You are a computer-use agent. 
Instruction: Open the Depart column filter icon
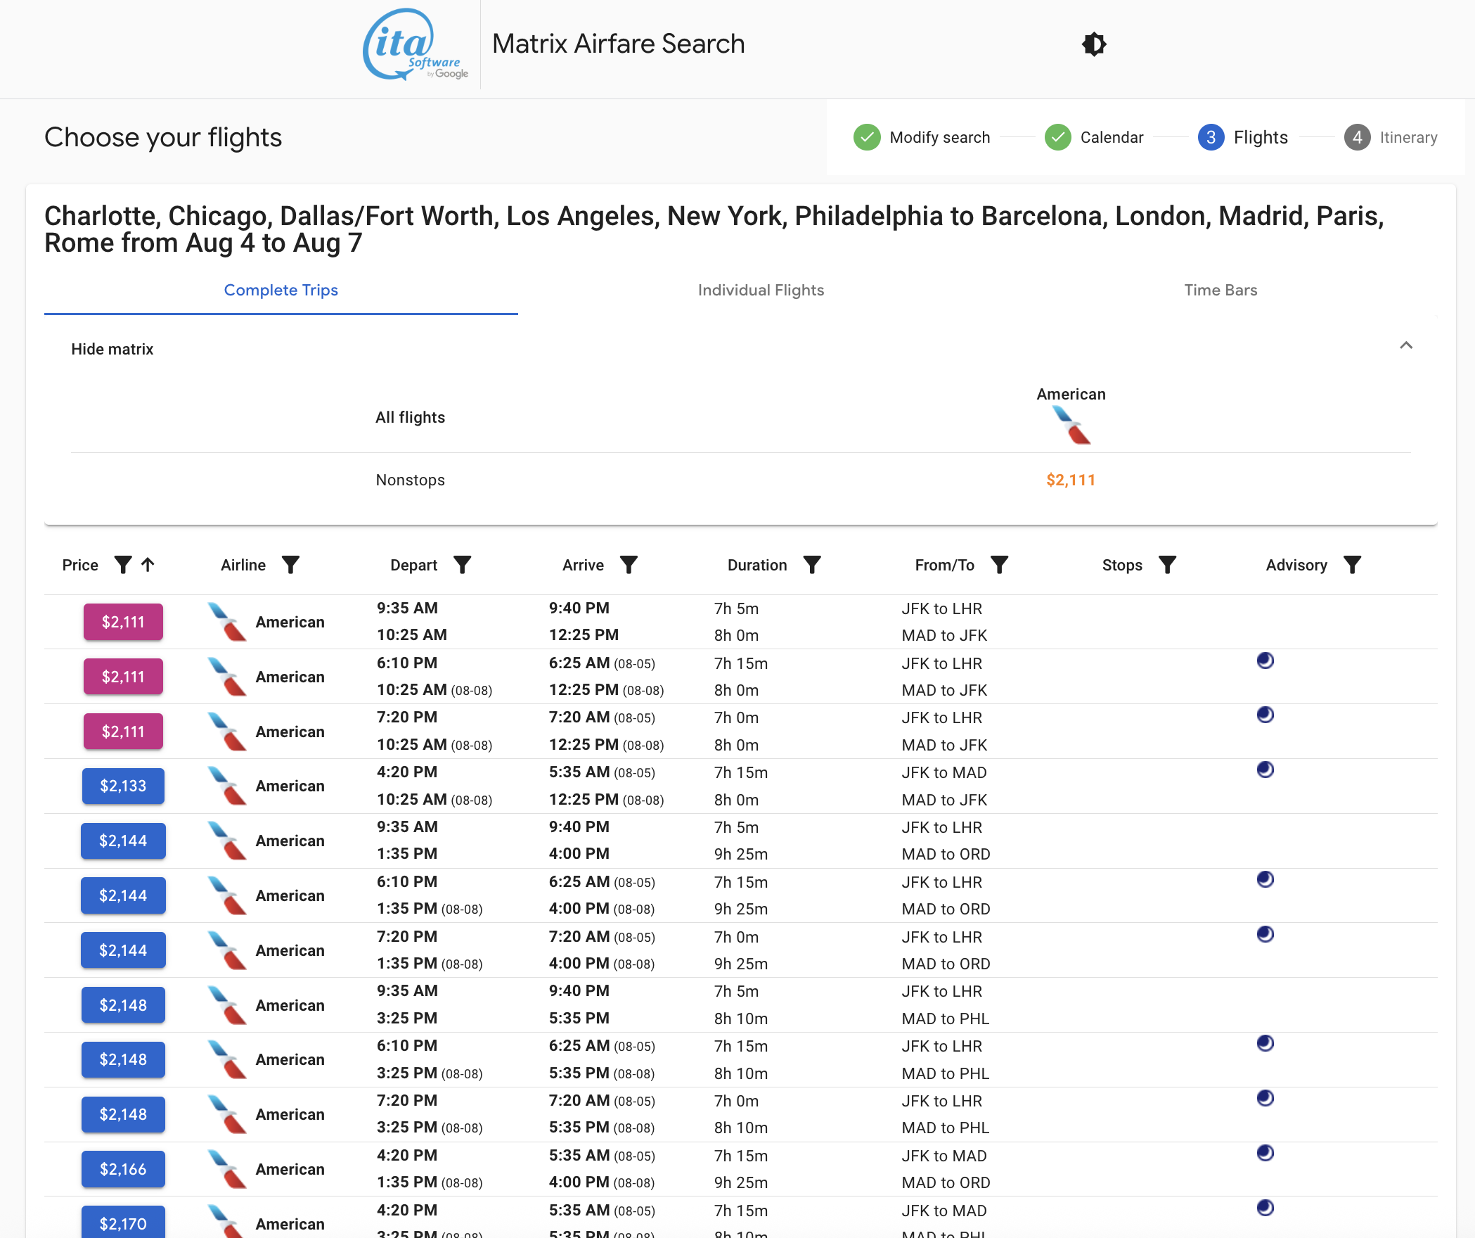pos(462,565)
